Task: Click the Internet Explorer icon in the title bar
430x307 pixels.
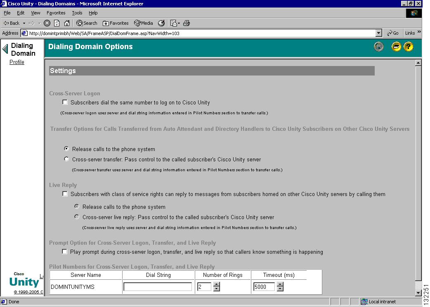Action: tap(4, 4)
